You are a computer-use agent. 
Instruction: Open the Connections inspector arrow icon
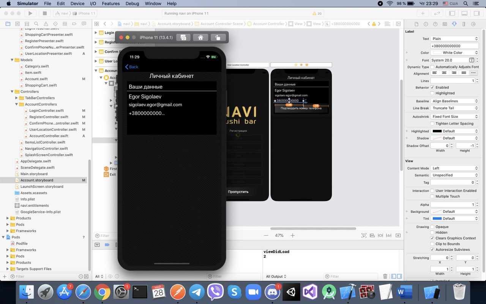coord(473,24)
